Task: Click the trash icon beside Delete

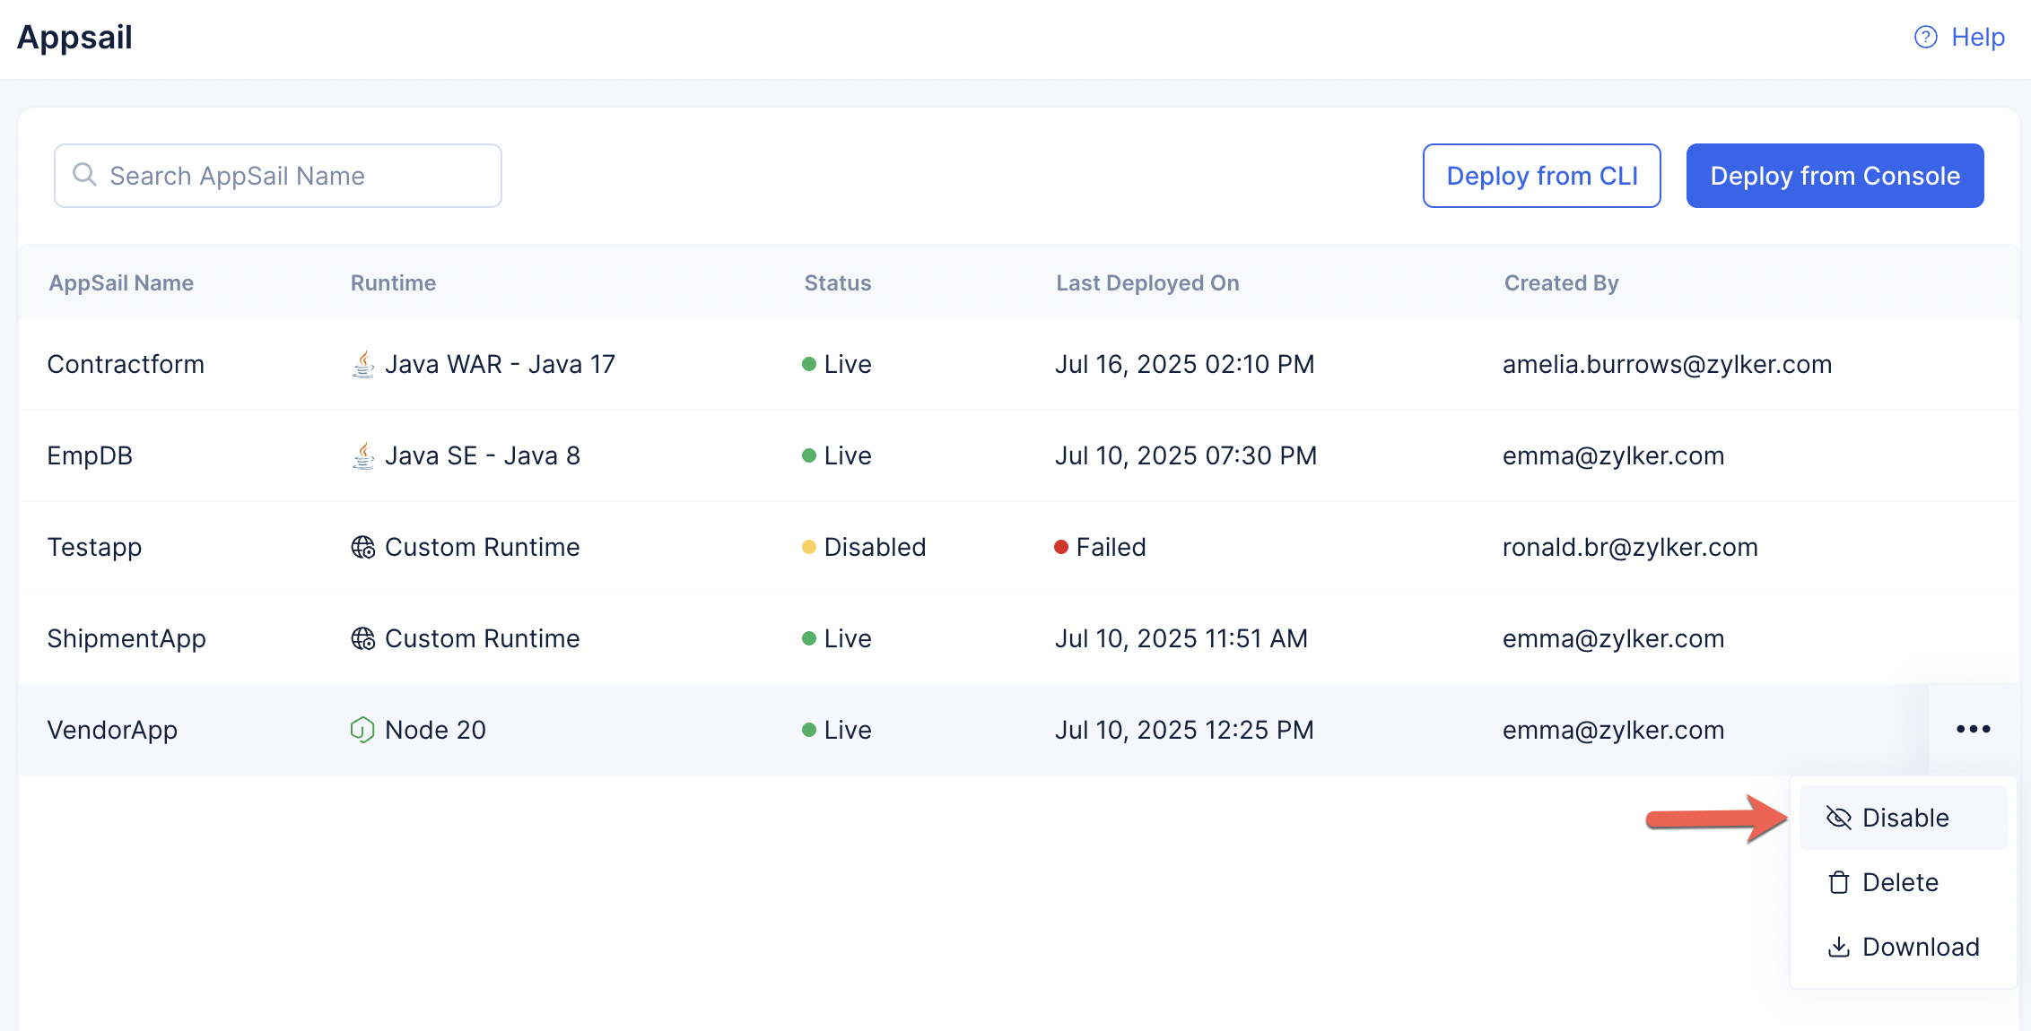Action: coord(1838,883)
